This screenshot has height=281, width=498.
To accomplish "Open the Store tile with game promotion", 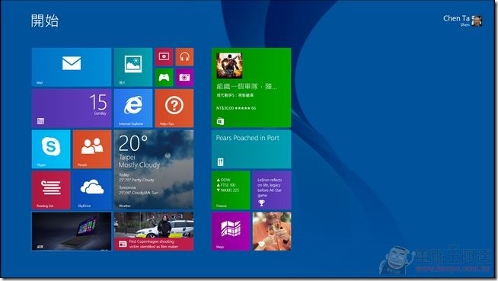I will (x=251, y=88).
